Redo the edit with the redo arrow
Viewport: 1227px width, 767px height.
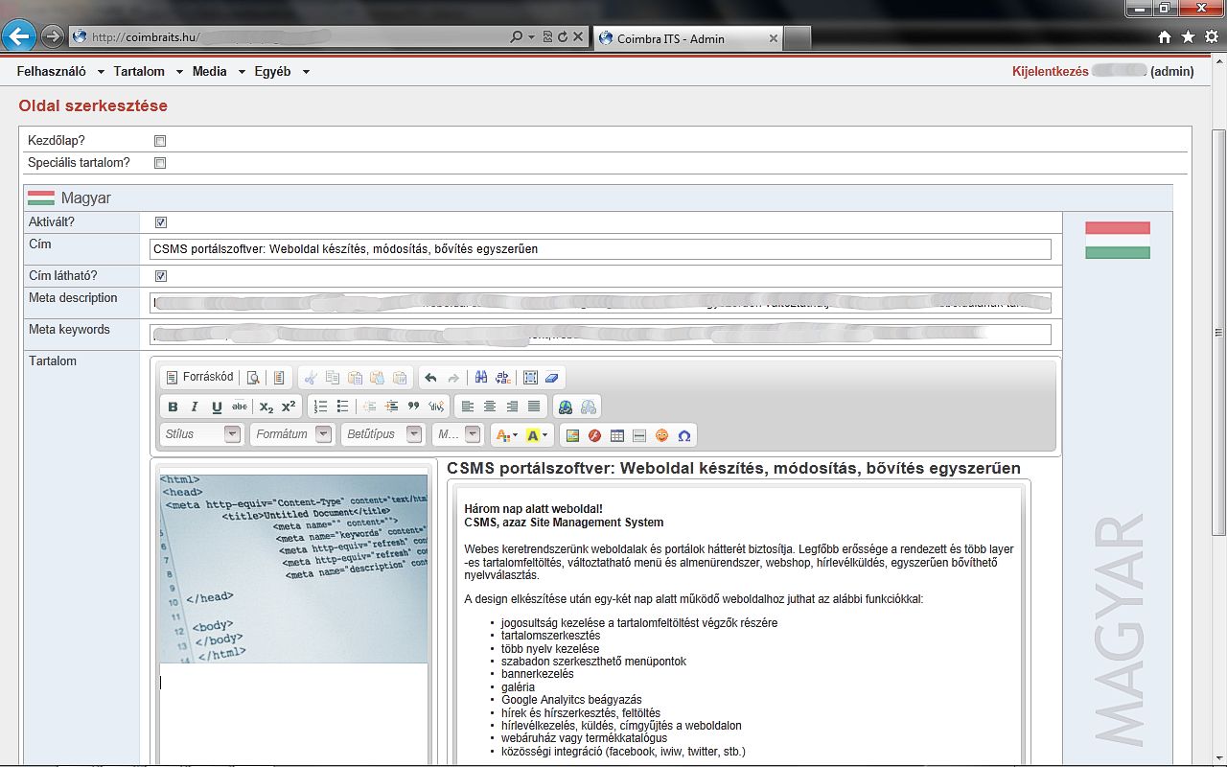(453, 378)
